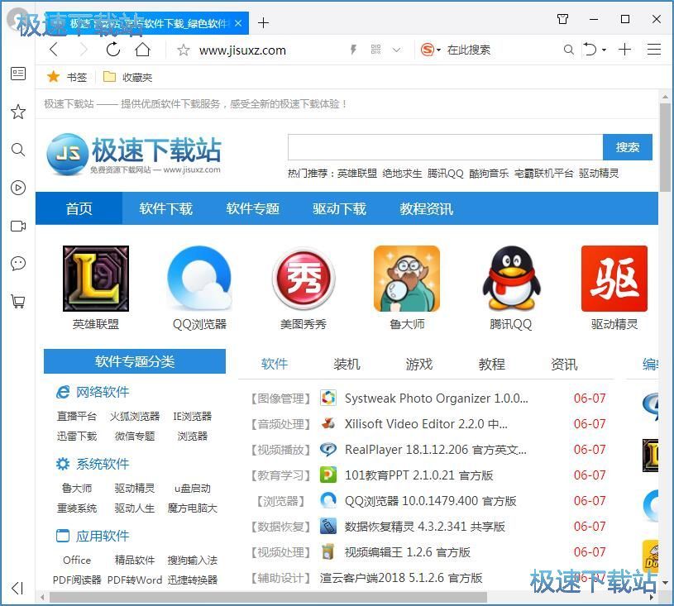674x606 pixels.
Task: Open the news sidebar panel icon
Action: (18, 74)
